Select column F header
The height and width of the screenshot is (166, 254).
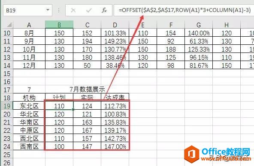click(171, 25)
